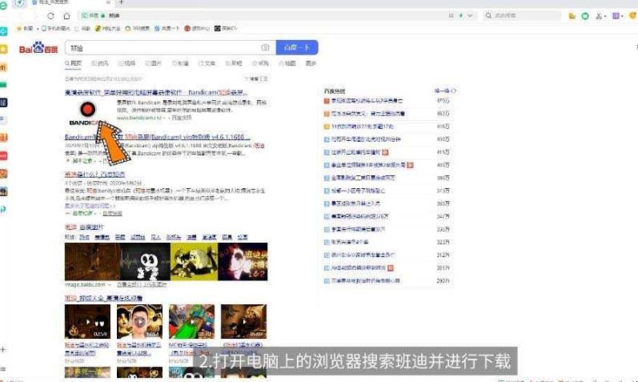Open the yellow star sidebar icon
638x382 pixels.
(x=4, y=50)
